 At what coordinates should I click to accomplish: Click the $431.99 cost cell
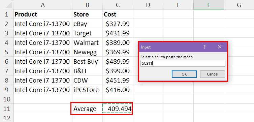point(118,33)
